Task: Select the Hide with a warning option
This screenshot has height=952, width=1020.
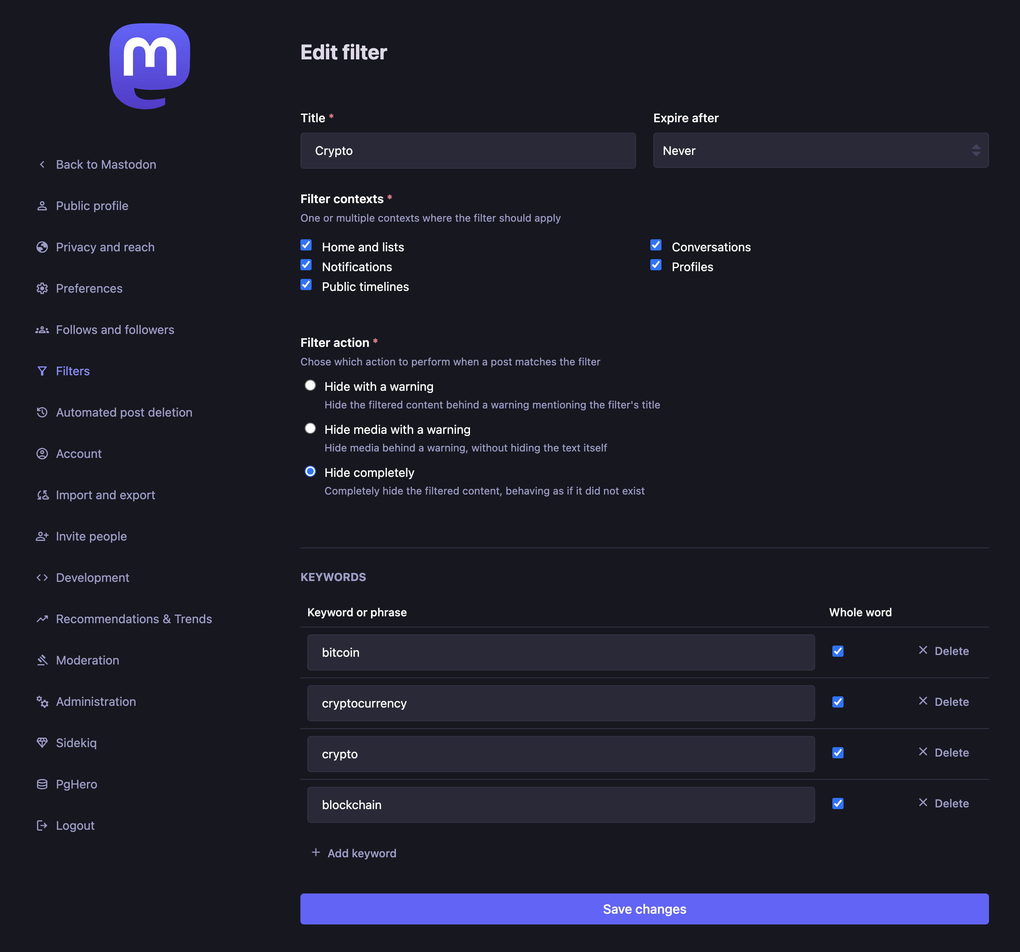Action: point(310,385)
